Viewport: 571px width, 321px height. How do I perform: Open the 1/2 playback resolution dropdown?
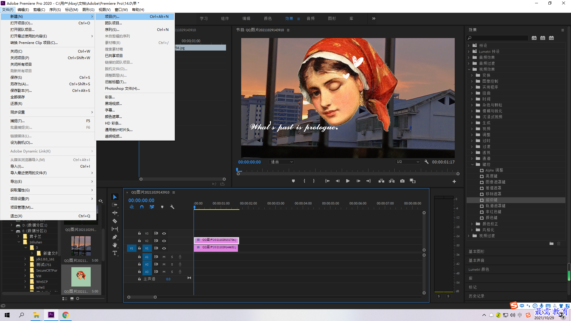(x=408, y=162)
